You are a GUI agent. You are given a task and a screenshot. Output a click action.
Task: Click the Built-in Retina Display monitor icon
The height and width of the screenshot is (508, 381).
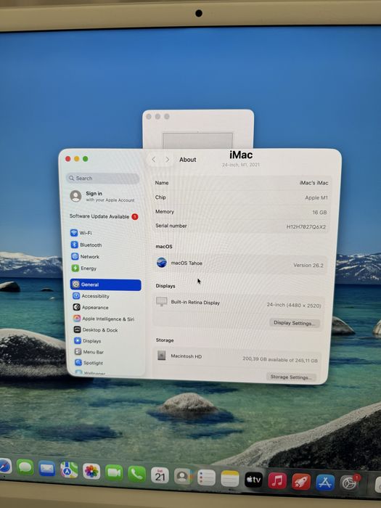(x=161, y=301)
